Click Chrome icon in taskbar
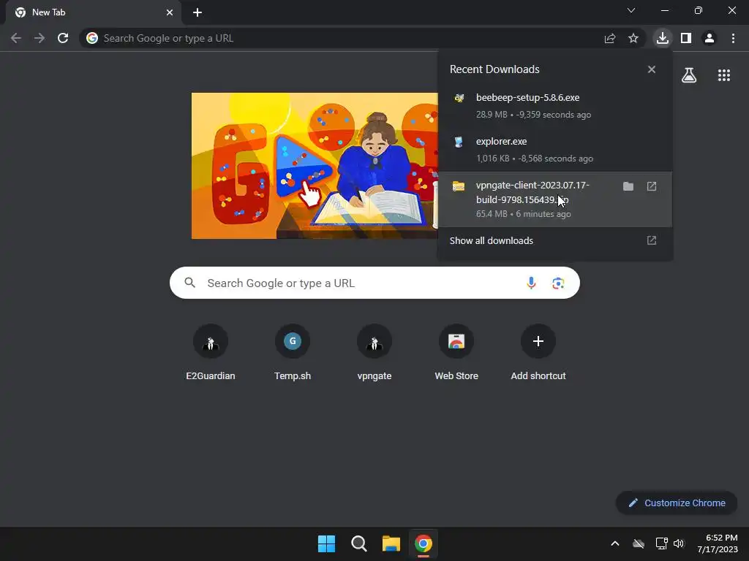The width and height of the screenshot is (749, 561). [x=424, y=543]
